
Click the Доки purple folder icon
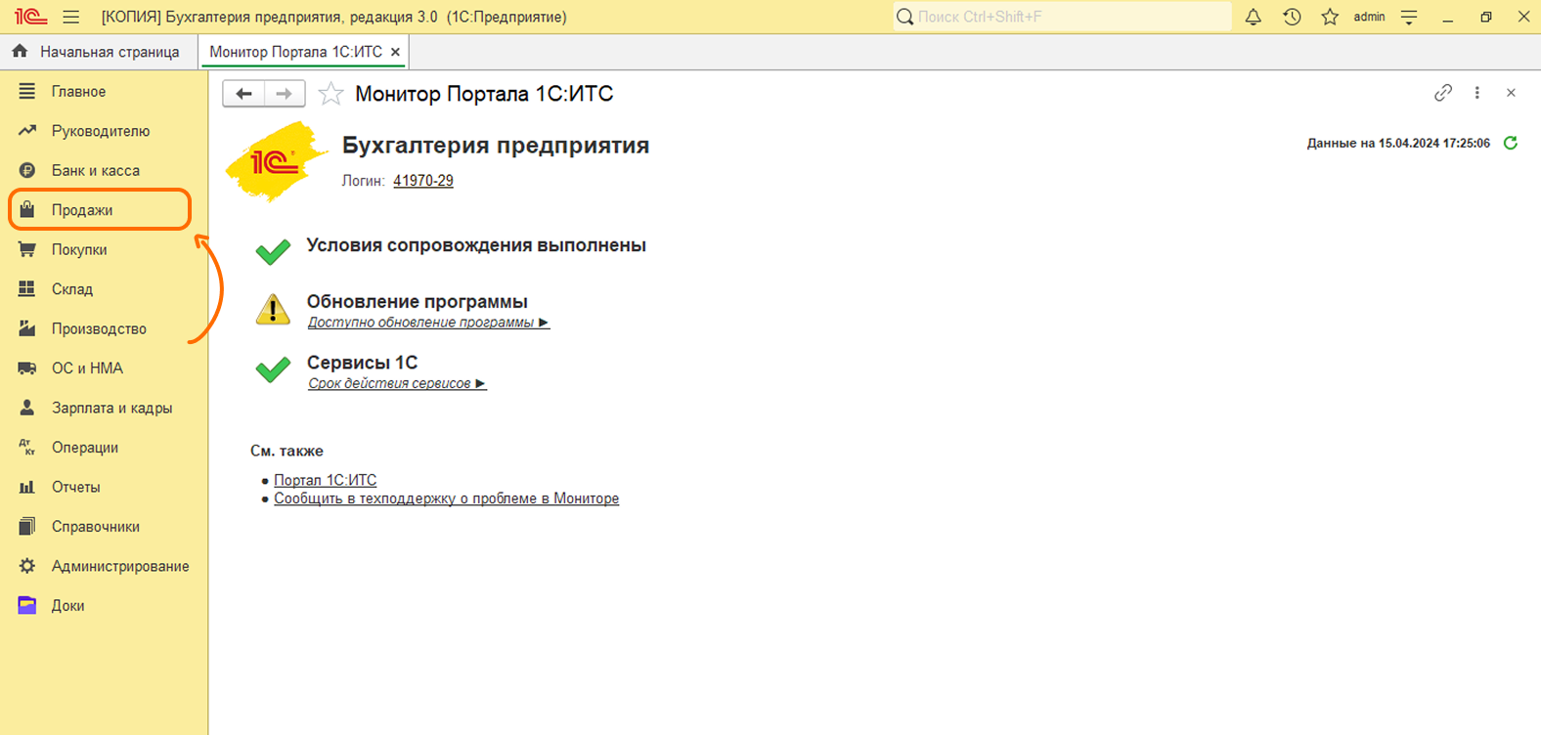tap(27, 606)
